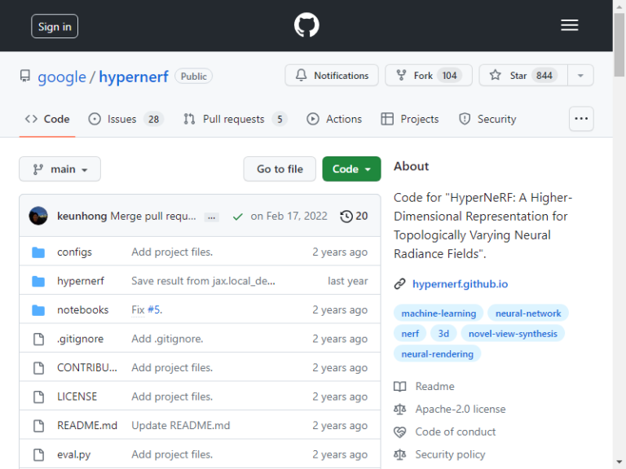Open the Actions tab
Screen dimensions: 626x469
click(334, 119)
